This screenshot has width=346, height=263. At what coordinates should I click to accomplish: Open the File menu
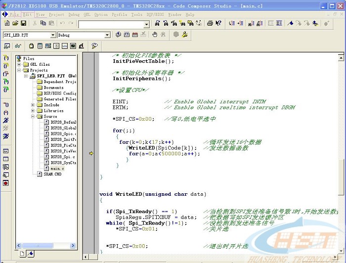click(14, 14)
